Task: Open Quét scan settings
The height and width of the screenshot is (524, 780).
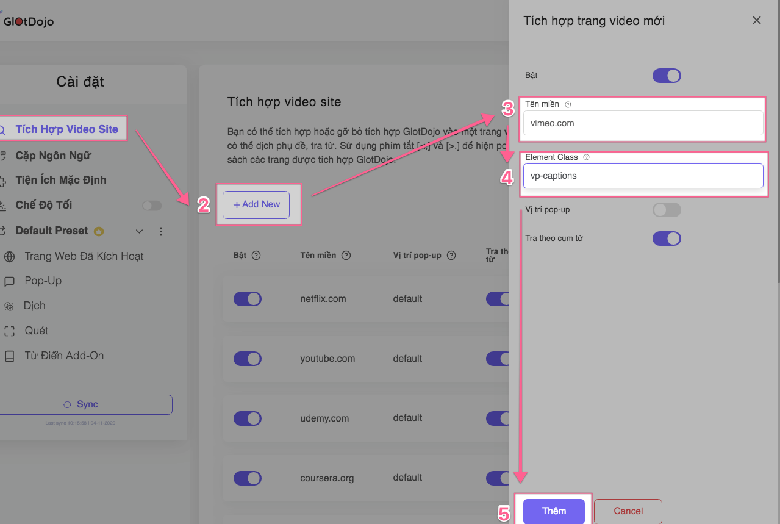Action: click(x=36, y=331)
